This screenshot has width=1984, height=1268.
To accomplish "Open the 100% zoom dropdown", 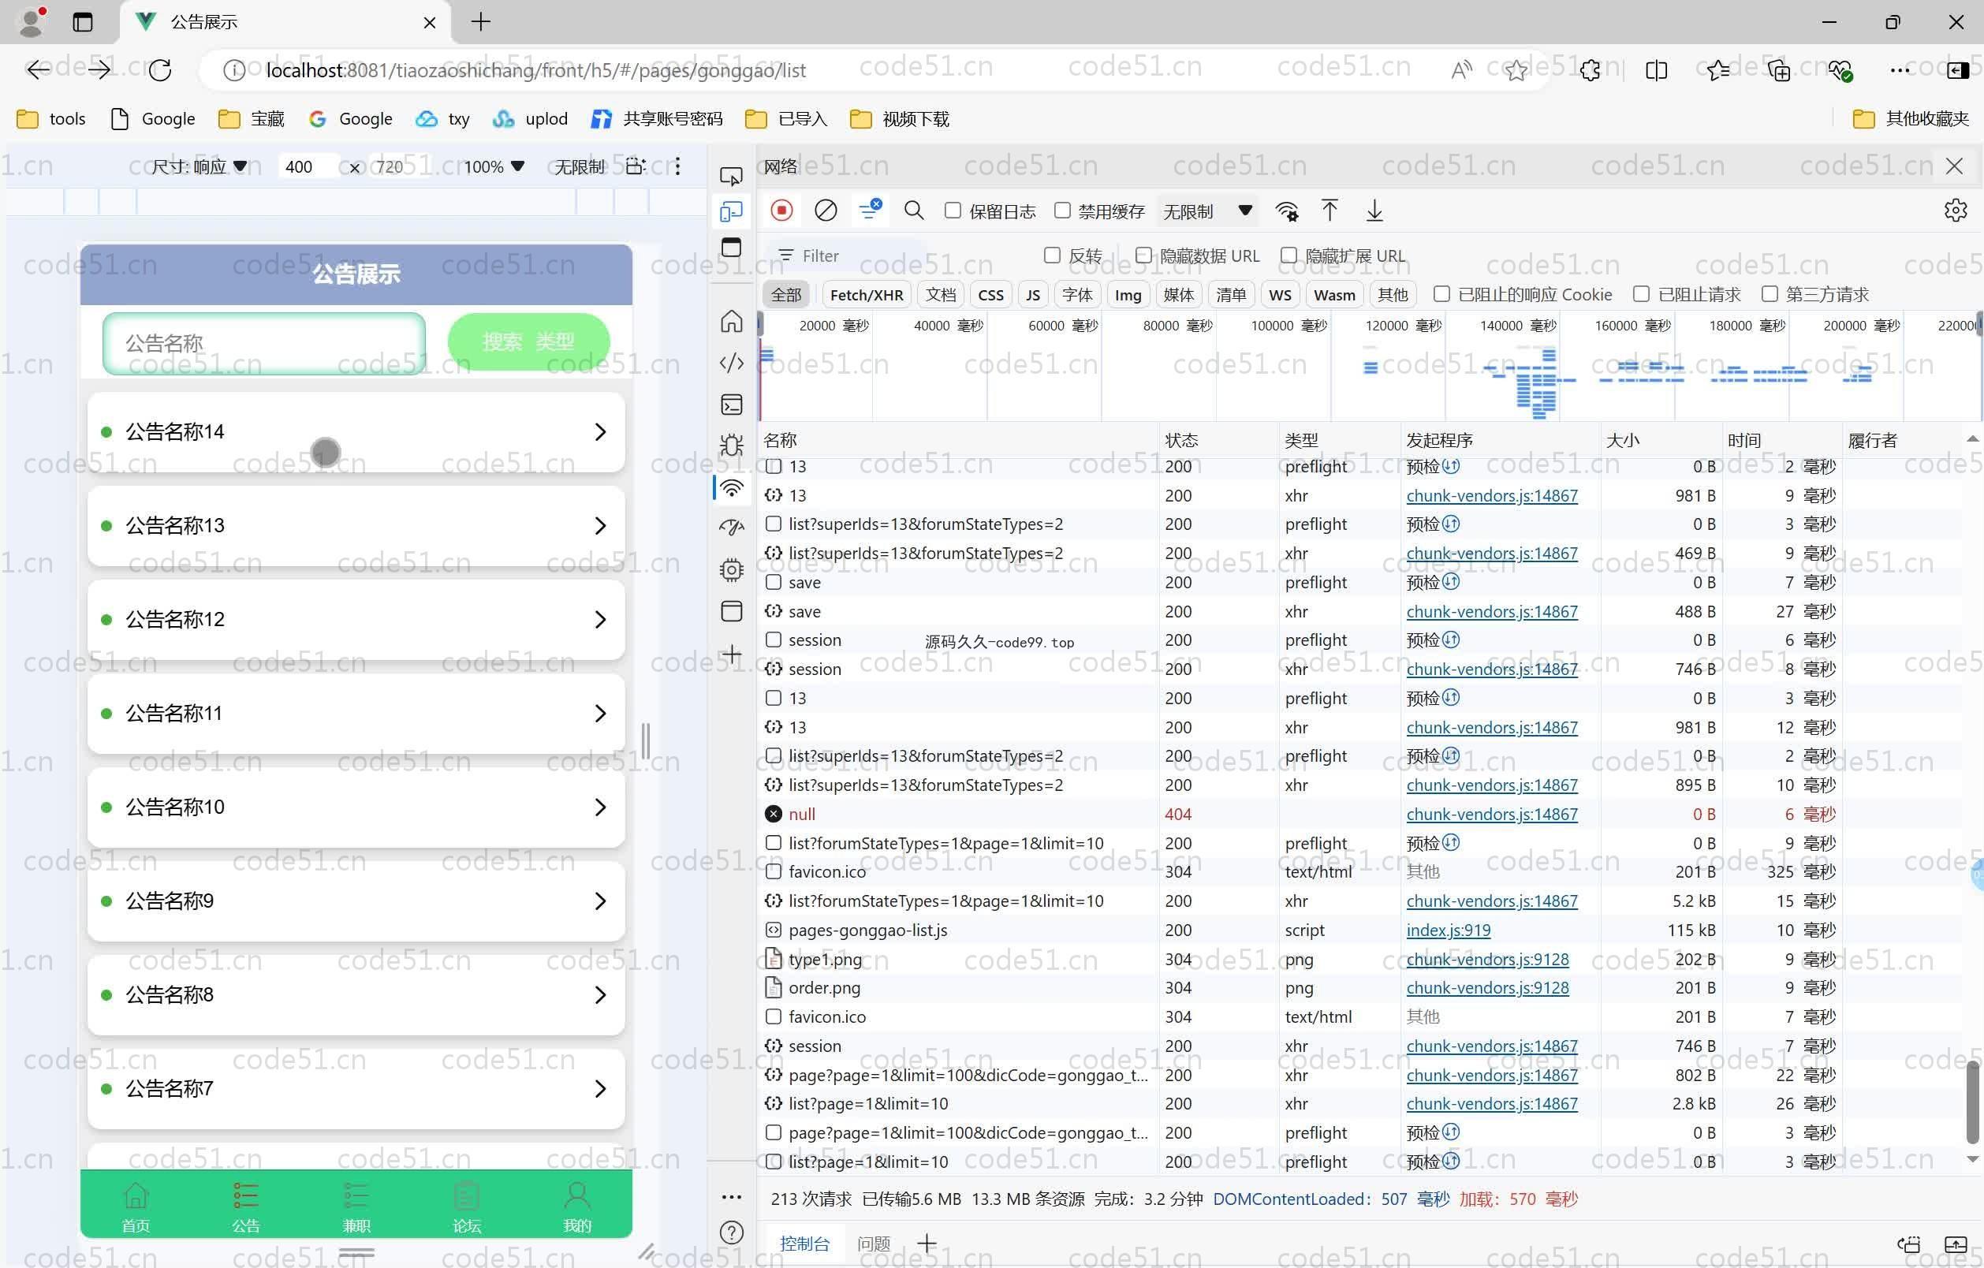I will (x=494, y=166).
